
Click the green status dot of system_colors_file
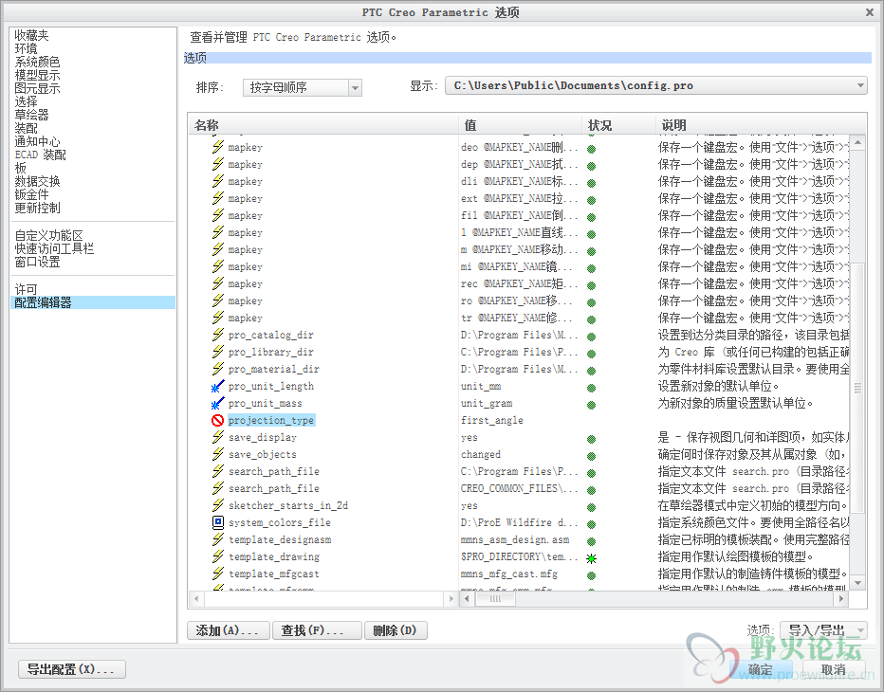point(591,524)
